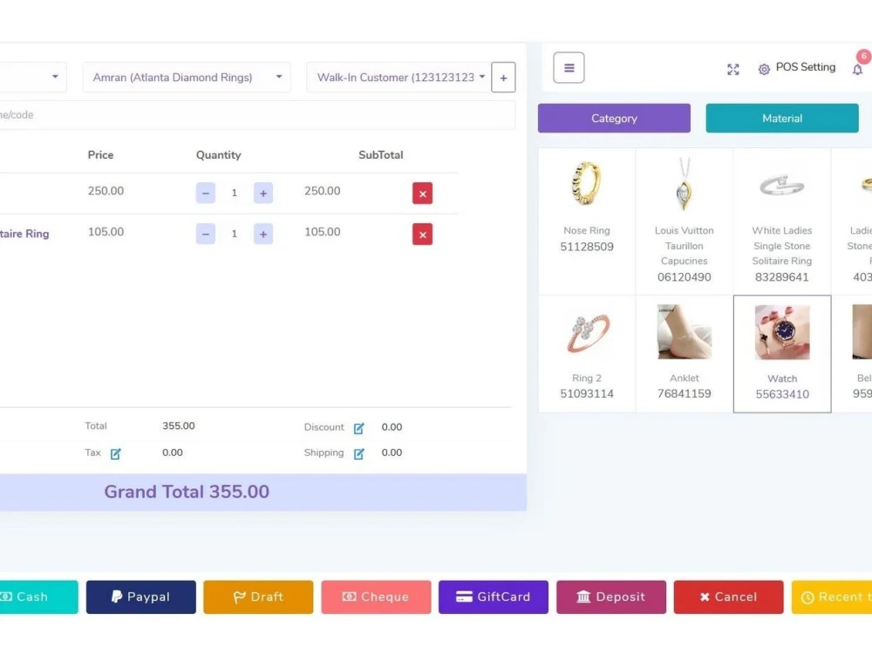Screen dimensions: 872x654
Task: Click the quantity value of the 250.00 row
Action: point(234,193)
